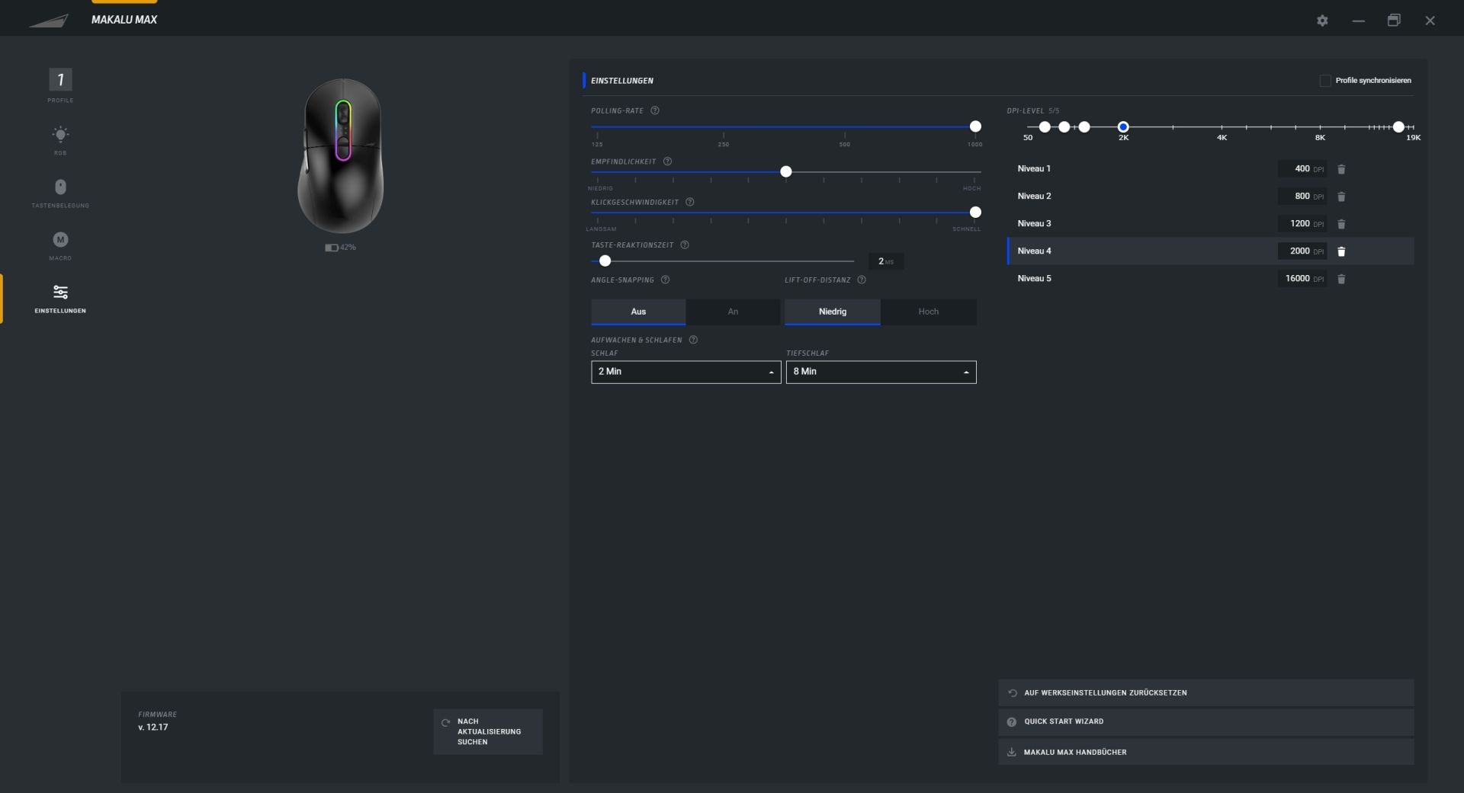
Task: Edit the 2 ms reaction time field
Action: pos(886,261)
